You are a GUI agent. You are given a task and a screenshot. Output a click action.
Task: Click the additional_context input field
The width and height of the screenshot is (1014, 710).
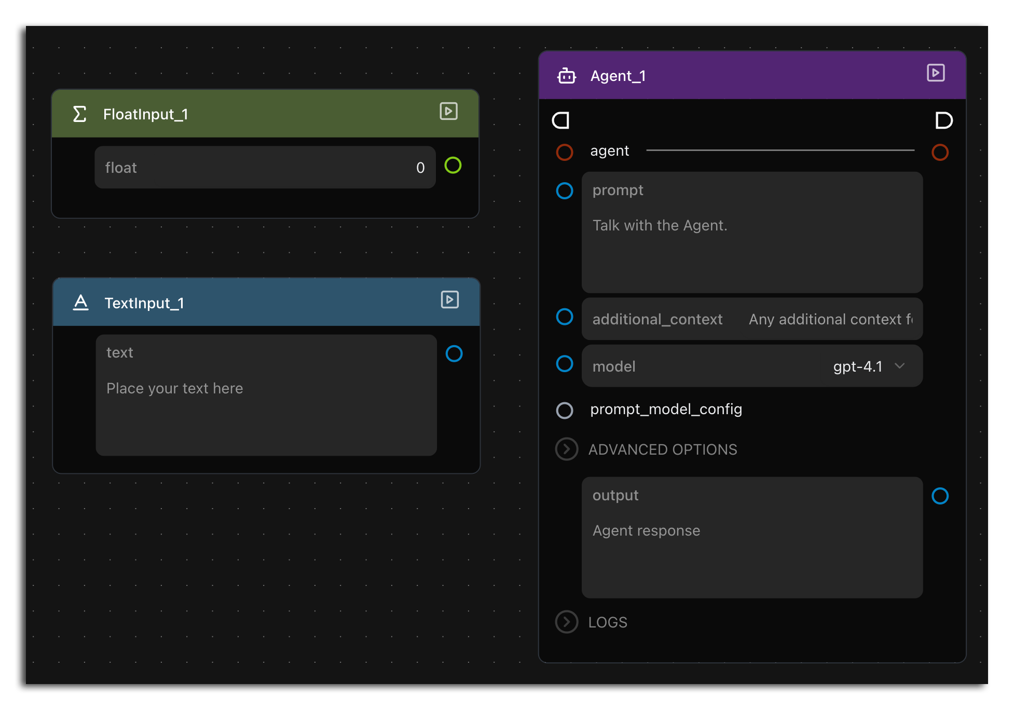pos(752,319)
